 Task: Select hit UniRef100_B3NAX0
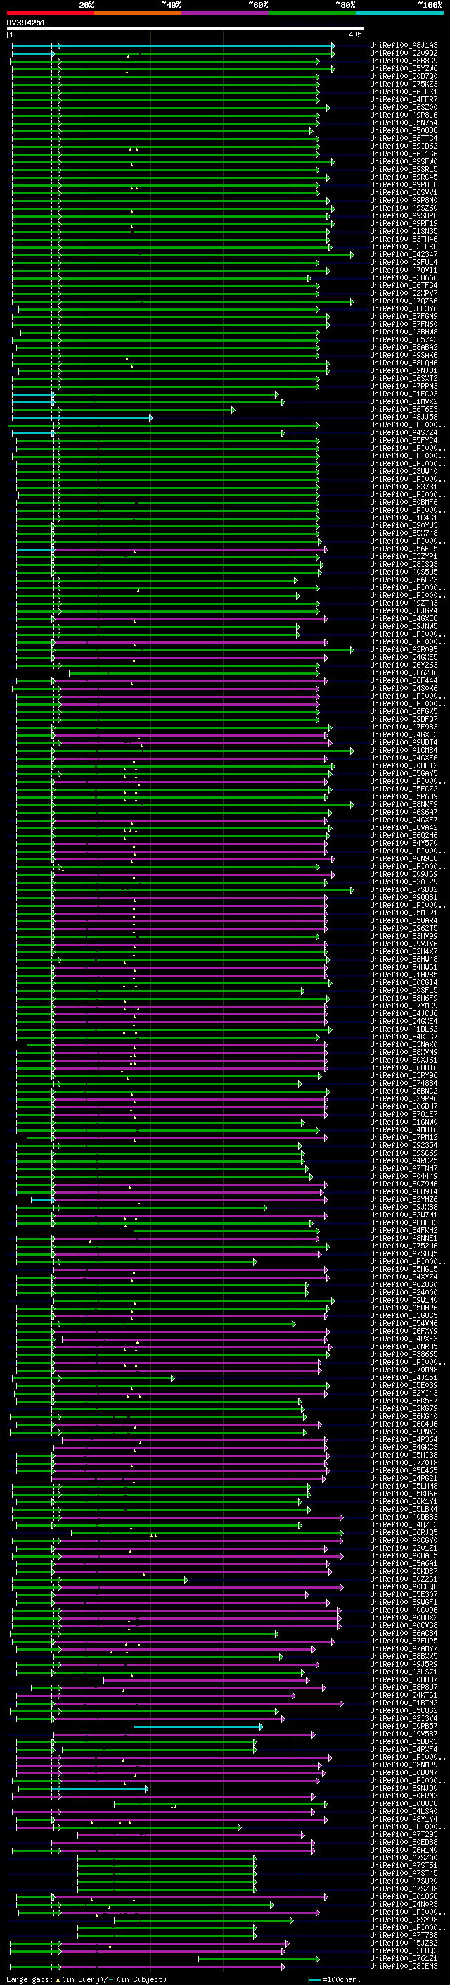click(x=404, y=1045)
